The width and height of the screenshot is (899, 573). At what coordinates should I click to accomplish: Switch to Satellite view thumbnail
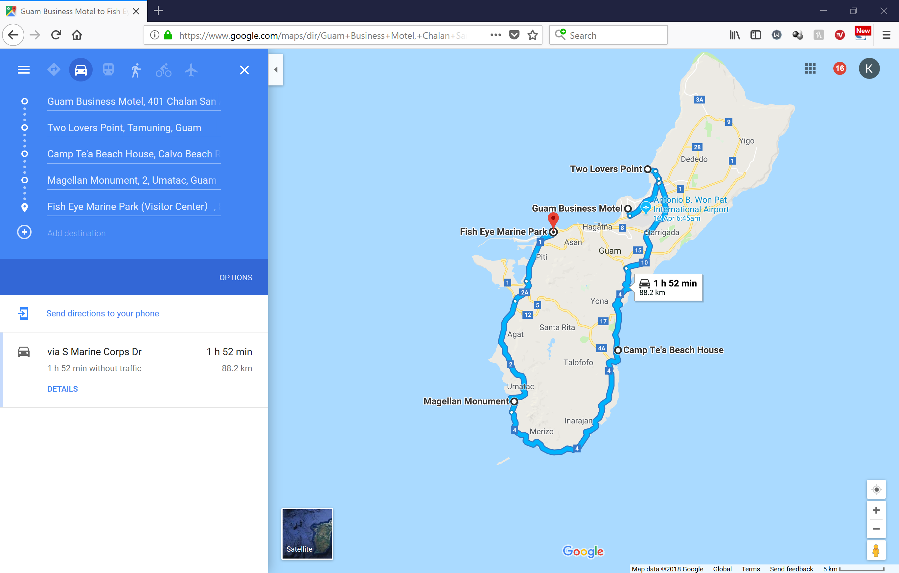(307, 534)
